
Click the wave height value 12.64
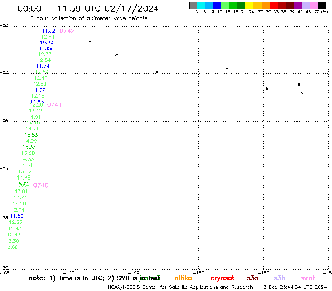(x=48, y=37)
